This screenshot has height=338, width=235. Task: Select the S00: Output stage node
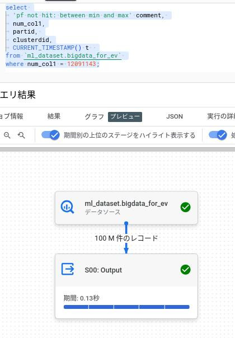coord(126,286)
